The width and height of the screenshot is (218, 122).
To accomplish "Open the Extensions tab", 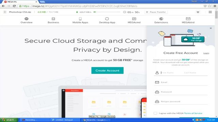I will (161, 20).
